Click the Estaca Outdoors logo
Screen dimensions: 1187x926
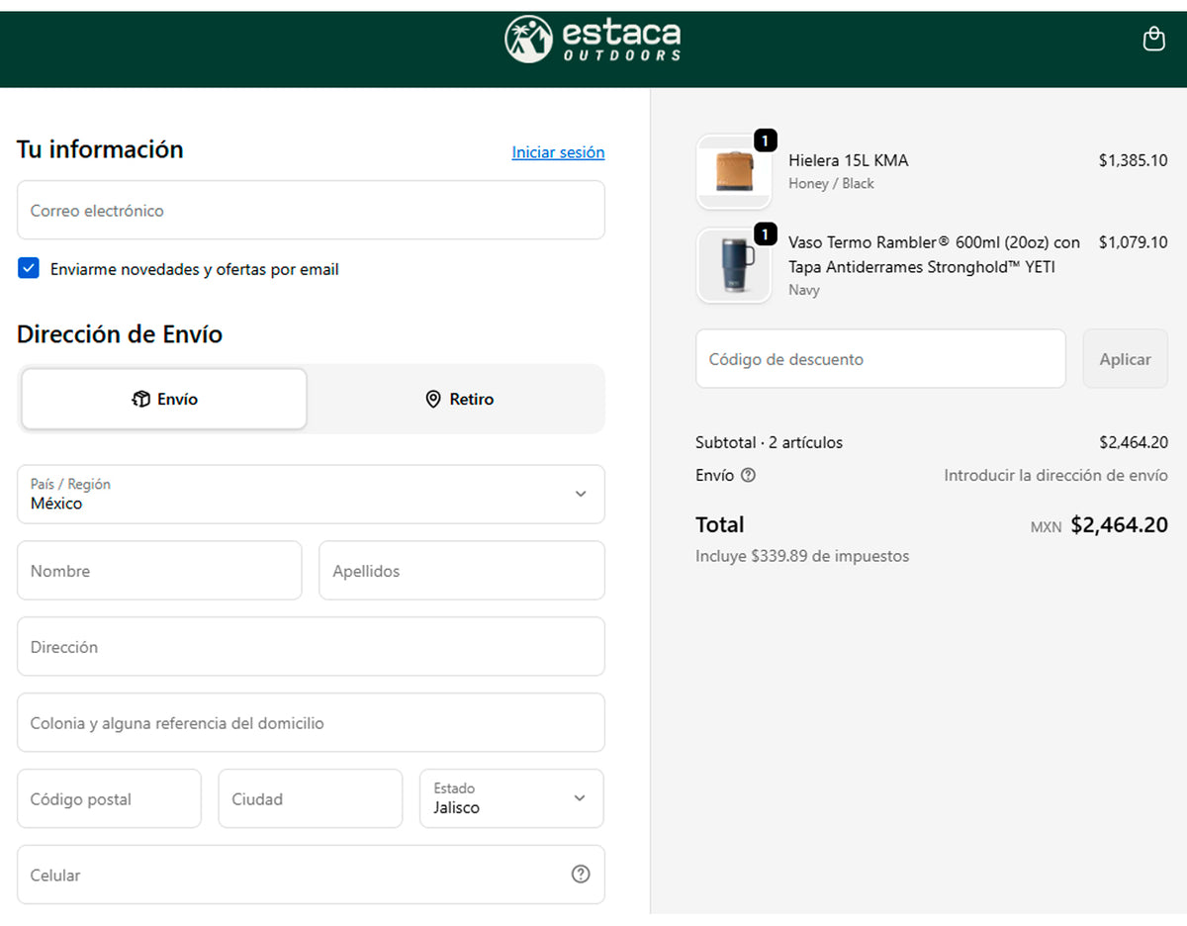(x=593, y=40)
